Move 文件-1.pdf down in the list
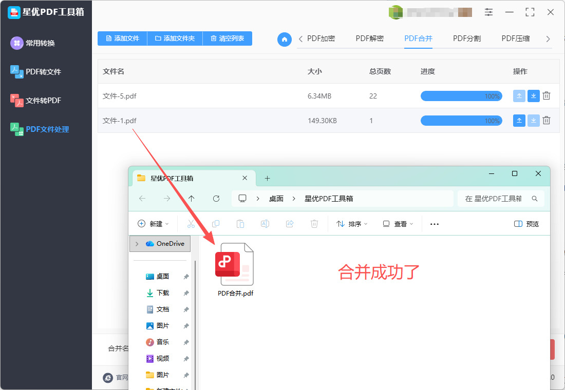 (x=533, y=121)
